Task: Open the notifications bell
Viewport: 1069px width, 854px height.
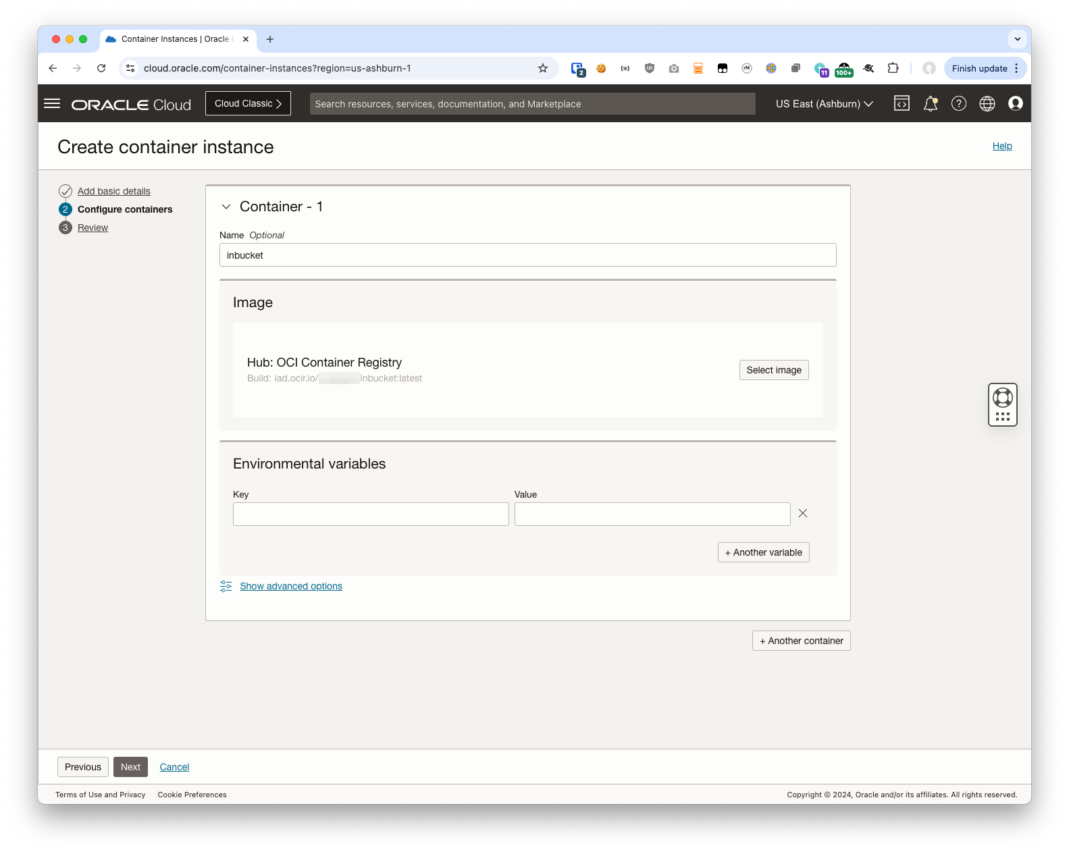Action: (931, 103)
